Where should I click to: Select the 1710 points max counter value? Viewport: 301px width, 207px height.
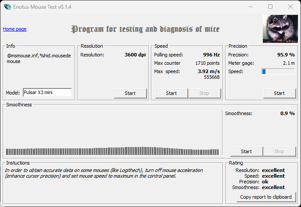coord(207,63)
